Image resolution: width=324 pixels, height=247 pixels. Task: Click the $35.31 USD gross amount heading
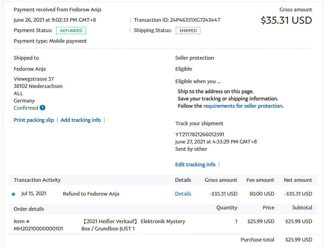[286, 21]
